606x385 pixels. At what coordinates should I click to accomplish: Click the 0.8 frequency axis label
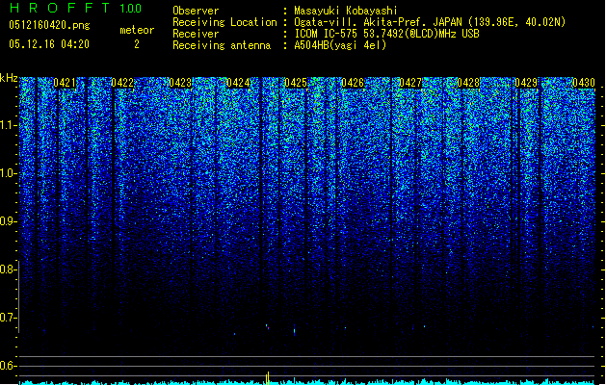(8, 269)
